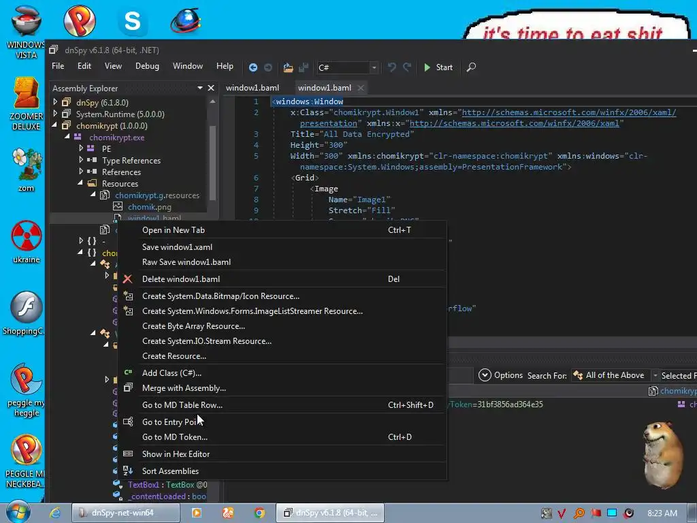Click the Navigate Forward arrow icon
Viewport: 697px width, 523px height.
[268, 67]
